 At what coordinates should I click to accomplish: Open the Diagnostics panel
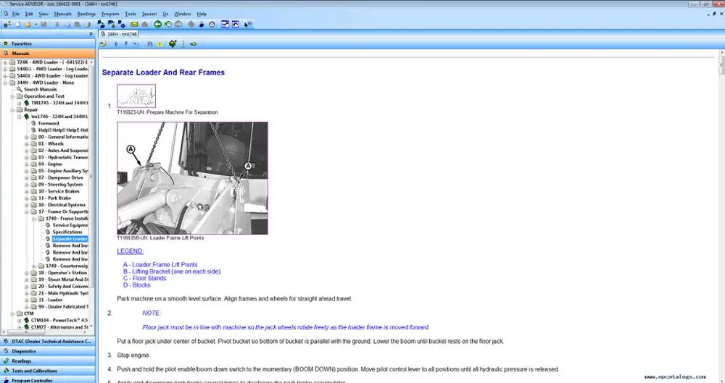pos(48,351)
